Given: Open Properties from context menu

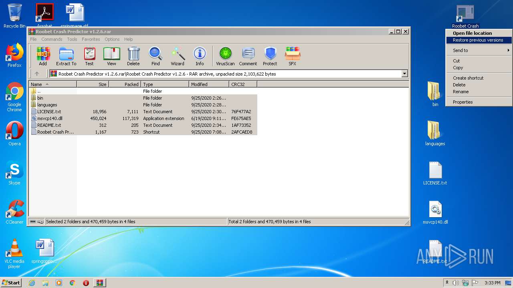Looking at the screenshot, I should point(479,102).
